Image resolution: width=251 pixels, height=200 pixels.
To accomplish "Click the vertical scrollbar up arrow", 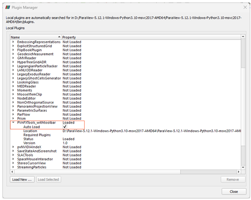I will [243, 37].
